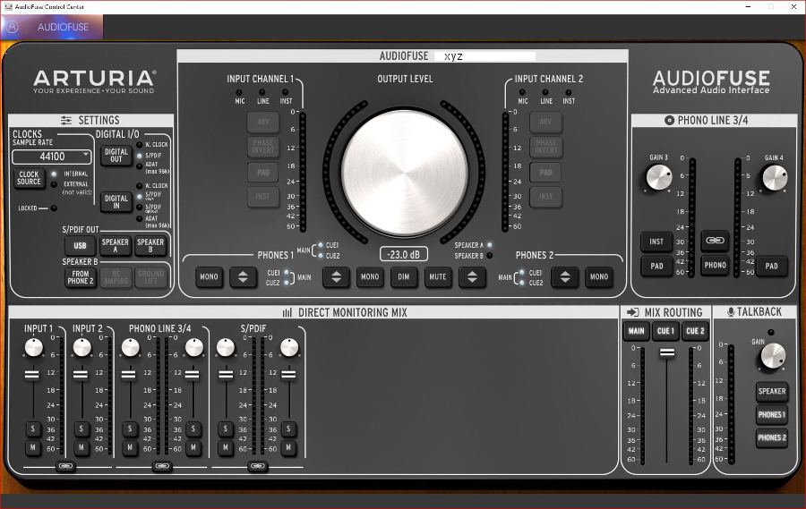Screen dimensions: 806x509
Task: Click the Dim button
Action: (404, 276)
